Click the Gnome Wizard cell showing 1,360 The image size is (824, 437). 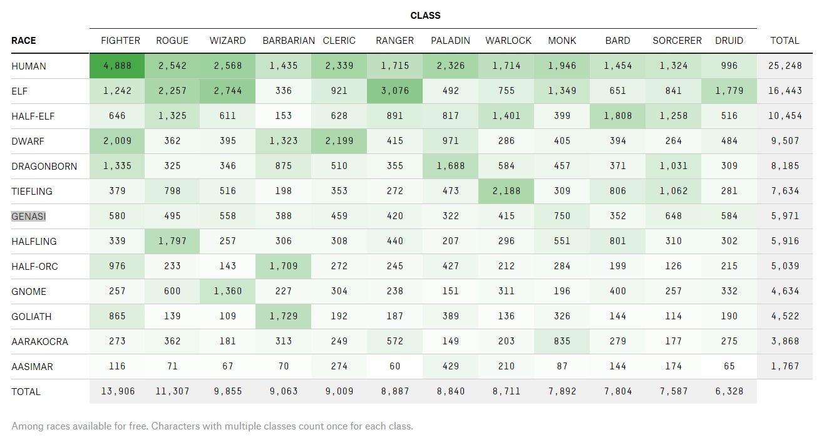coord(228,291)
